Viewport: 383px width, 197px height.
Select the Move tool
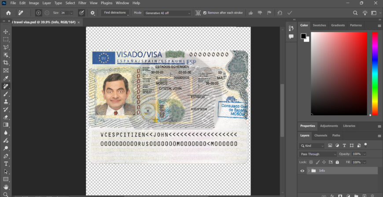pos(6,32)
